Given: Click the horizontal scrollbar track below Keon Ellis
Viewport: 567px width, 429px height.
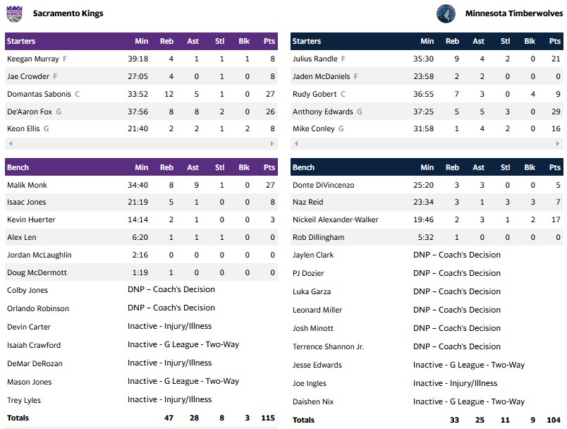Looking at the screenshot, I should coord(141,144).
